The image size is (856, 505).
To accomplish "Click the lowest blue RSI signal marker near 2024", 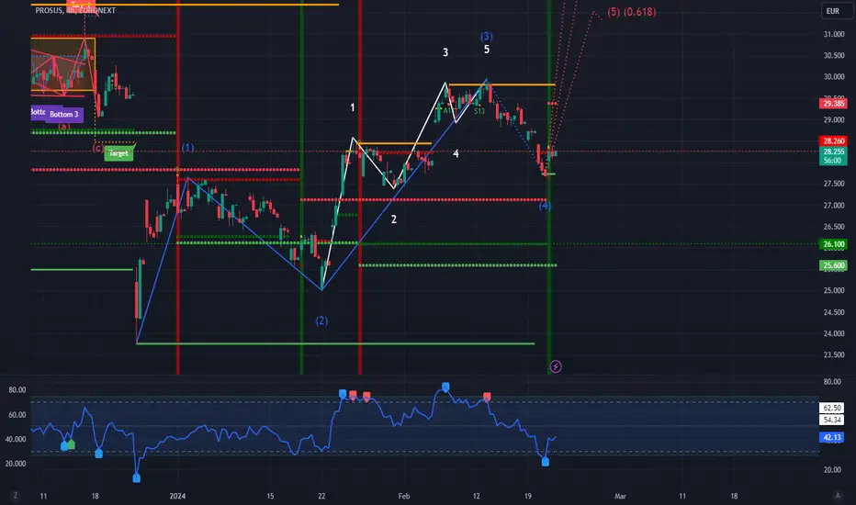I will [x=137, y=478].
